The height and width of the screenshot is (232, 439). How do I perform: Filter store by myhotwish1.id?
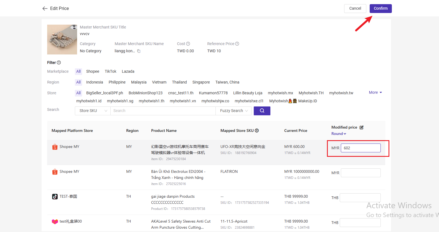point(89,101)
